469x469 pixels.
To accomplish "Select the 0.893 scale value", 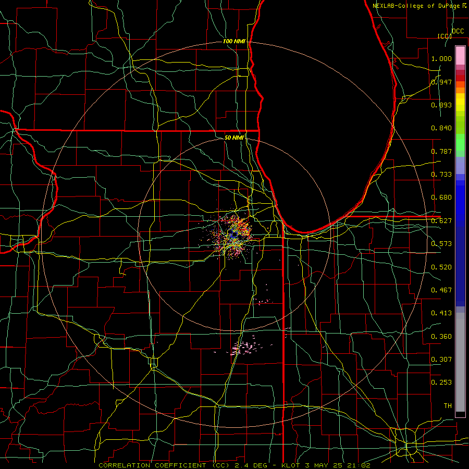I will (441, 105).
